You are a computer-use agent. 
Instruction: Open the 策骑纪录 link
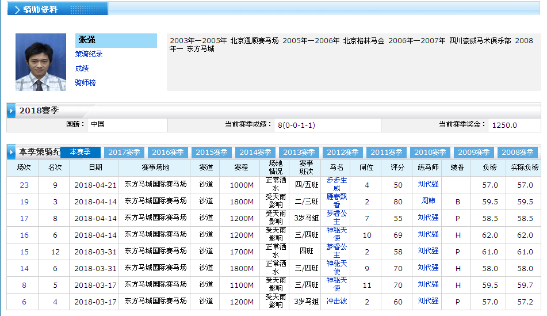(x=89, y=54)
